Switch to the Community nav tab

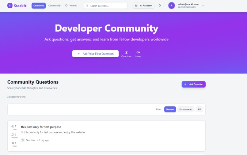click(54, 6)
